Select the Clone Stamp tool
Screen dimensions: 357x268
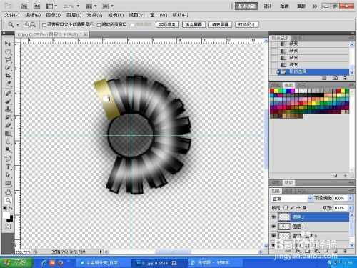8,109
